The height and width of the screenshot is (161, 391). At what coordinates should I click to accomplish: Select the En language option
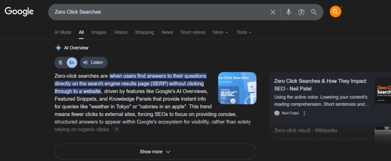[x=72, y=63]
